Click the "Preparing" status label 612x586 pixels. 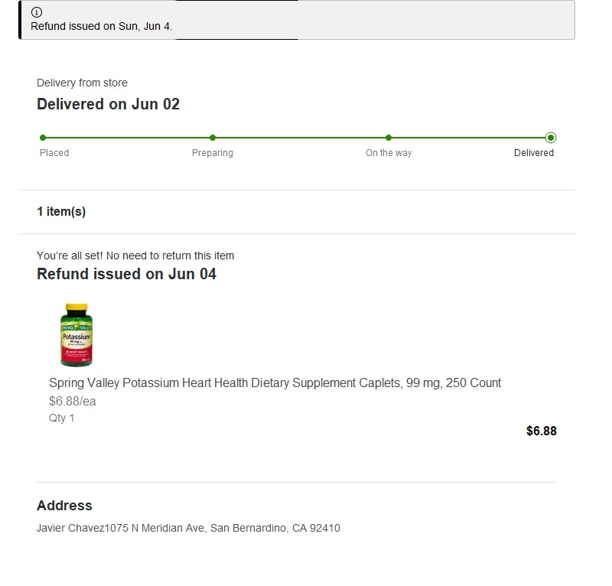point(213,153)
